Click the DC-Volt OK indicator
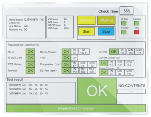This screenshot has height=117, width=151. [x=114, y=52]
